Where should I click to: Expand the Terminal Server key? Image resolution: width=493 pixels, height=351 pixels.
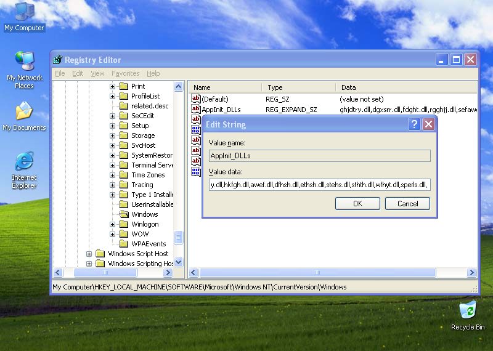tap(112, 165)
